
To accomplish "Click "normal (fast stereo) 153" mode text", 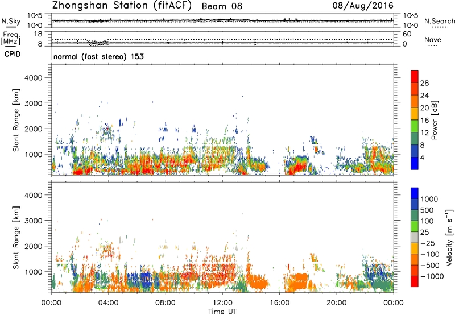I will tap(98, 56).
